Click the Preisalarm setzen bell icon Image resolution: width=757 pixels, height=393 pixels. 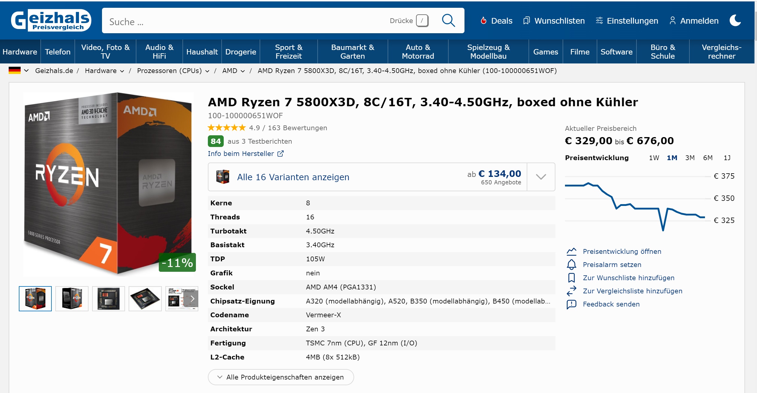point(571,265)
